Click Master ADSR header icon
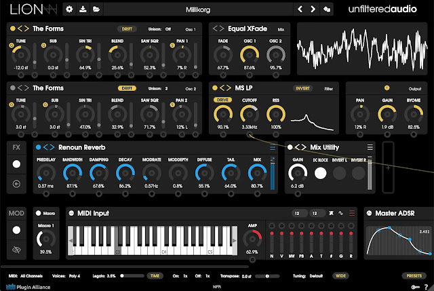The height and width of the screenshot is (291, 434). click(369, 213)
